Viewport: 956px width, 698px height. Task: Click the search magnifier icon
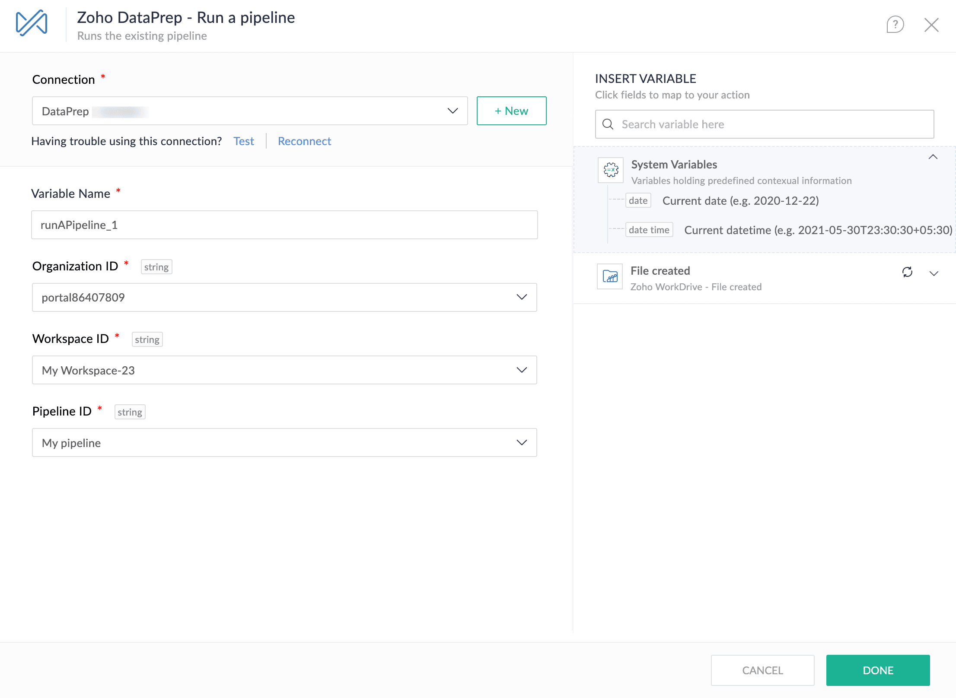tap(608, 124)
